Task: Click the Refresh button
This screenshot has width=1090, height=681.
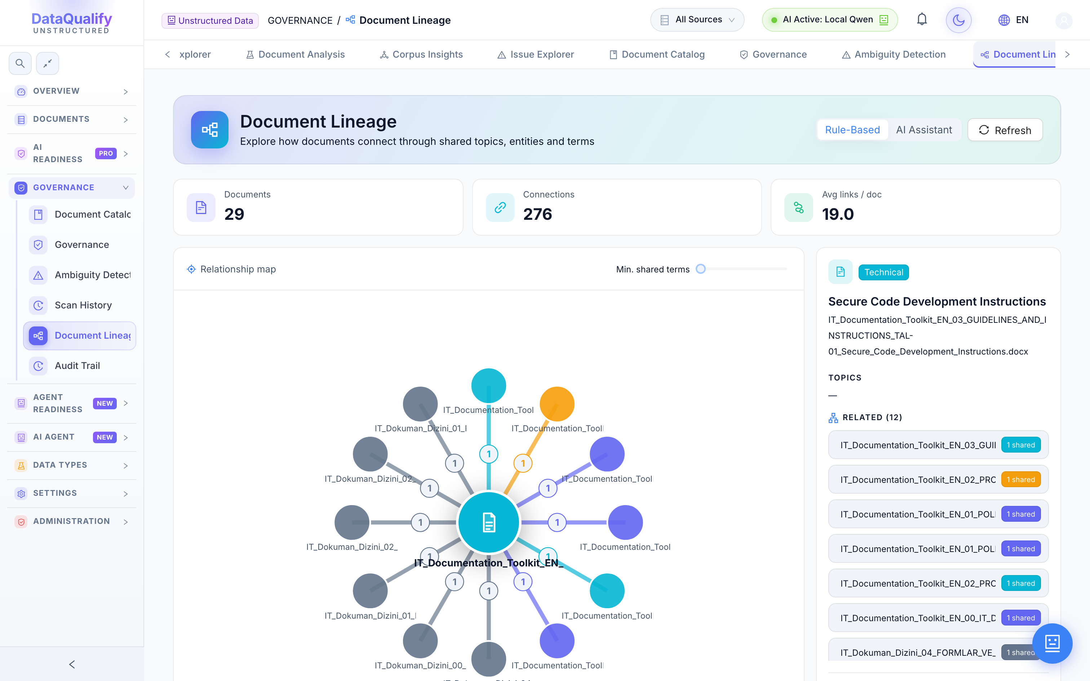Action: [x=1005, y=130]
